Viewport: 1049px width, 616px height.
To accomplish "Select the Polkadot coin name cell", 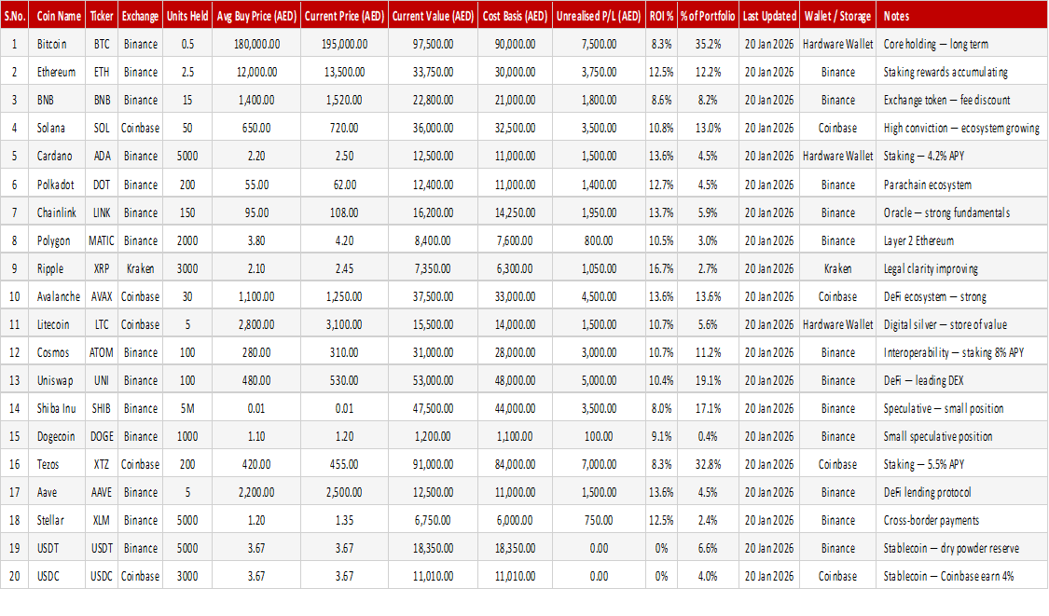I will coord(56,185).
